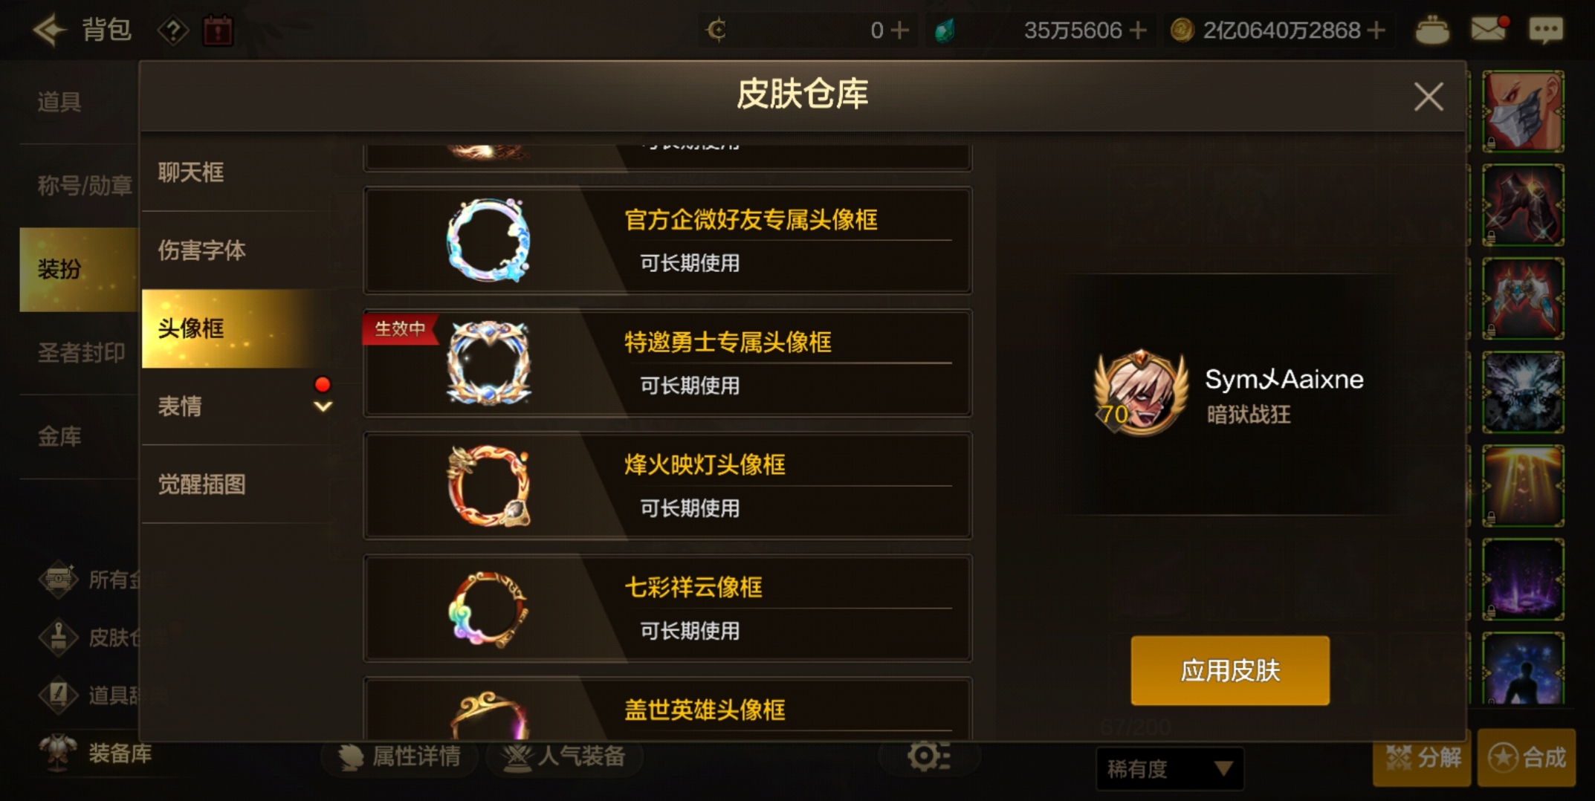Select the 官方企微好友专属头像框 frame
Image resolution: width=1595 pixels, height=801 pixels.
click(667, 240)
